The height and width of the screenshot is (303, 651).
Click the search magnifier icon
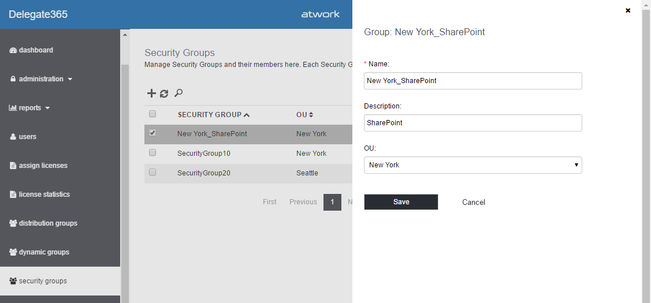[178, 93]
